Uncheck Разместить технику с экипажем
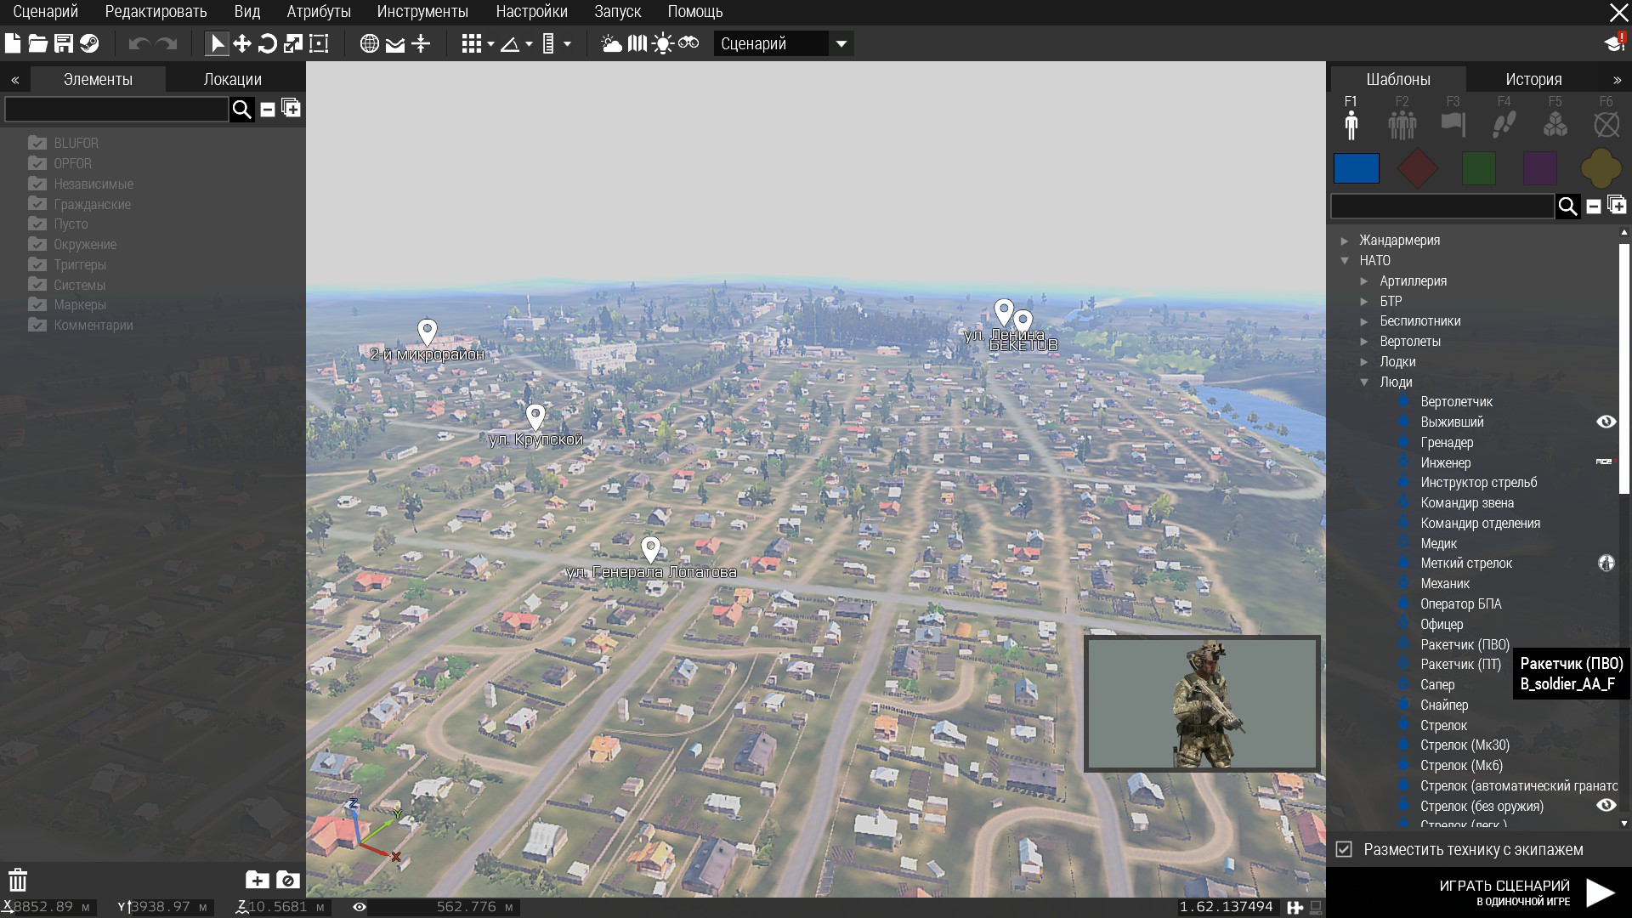1632x918 pixels. point(1344,849)
